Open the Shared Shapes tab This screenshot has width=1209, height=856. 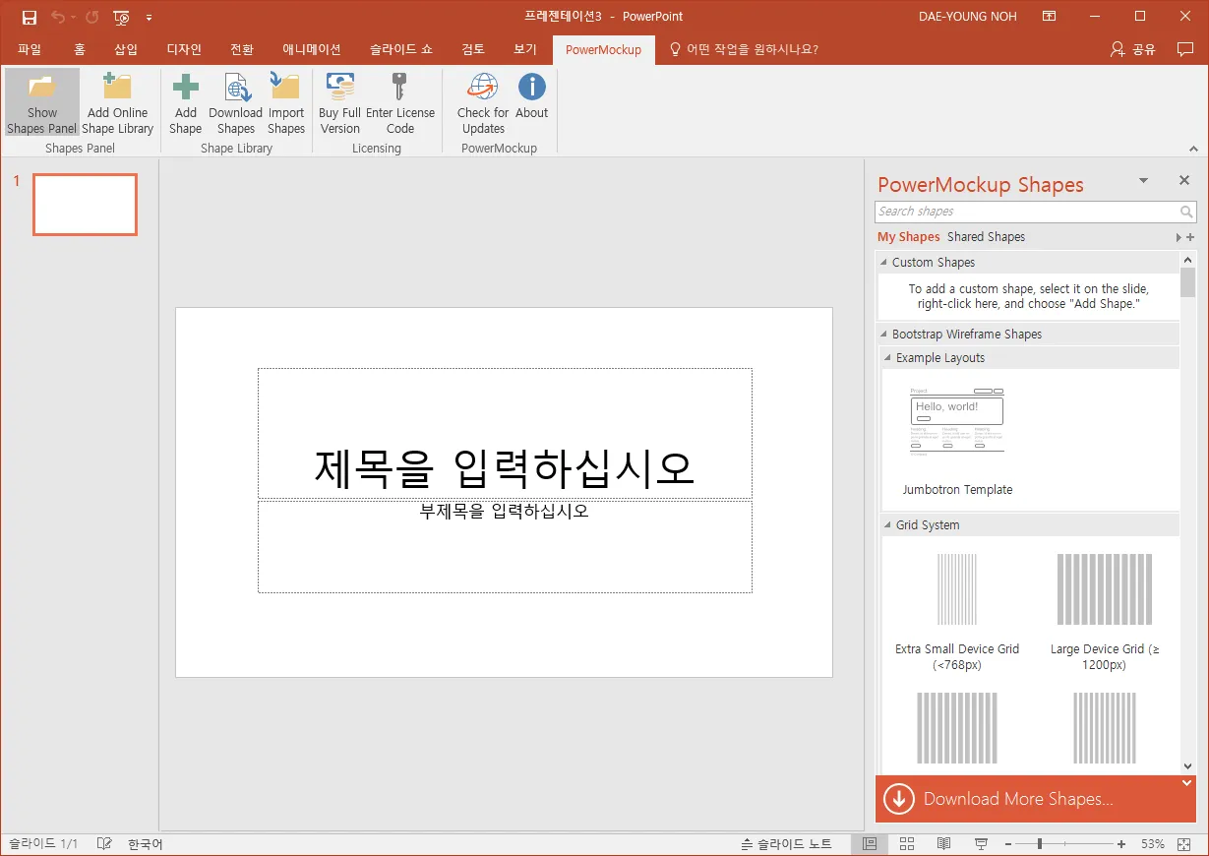(986, 237)
